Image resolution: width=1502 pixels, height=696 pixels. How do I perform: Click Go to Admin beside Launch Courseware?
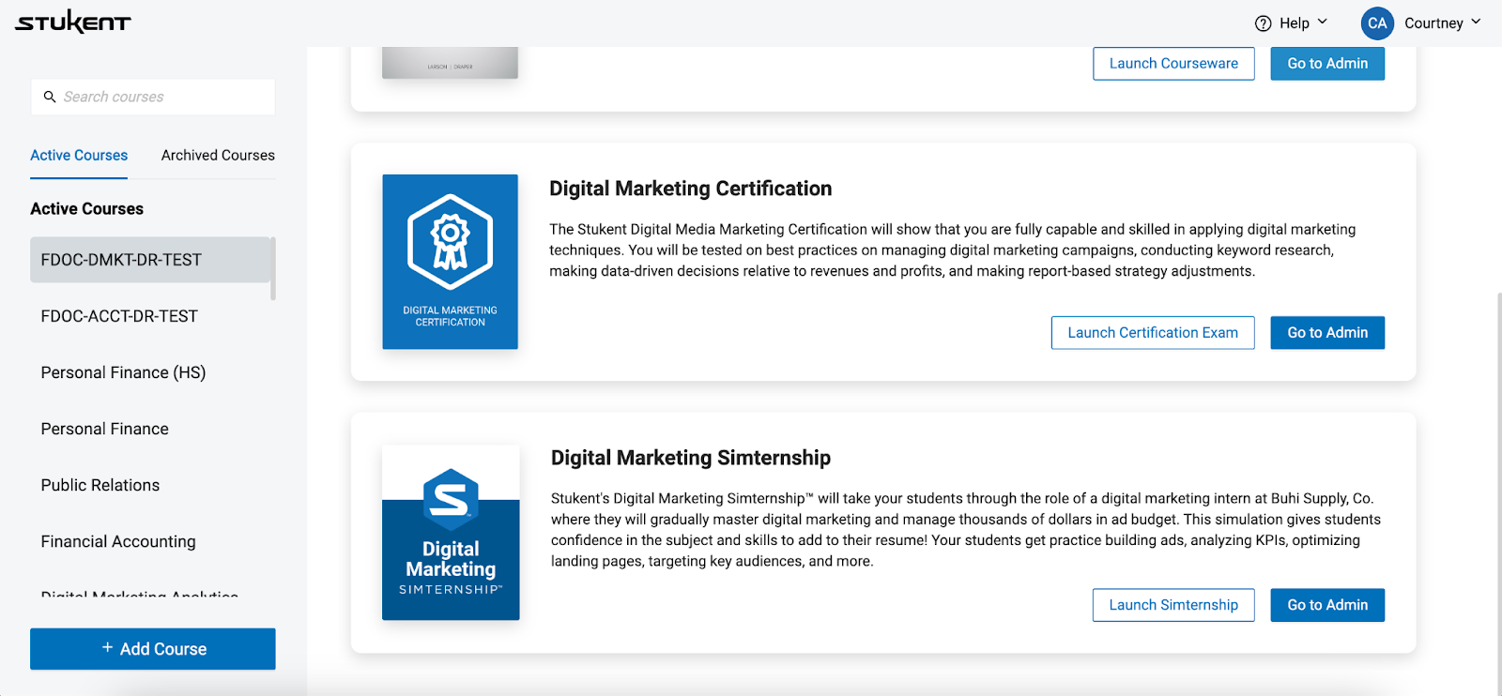(1327, 64)
